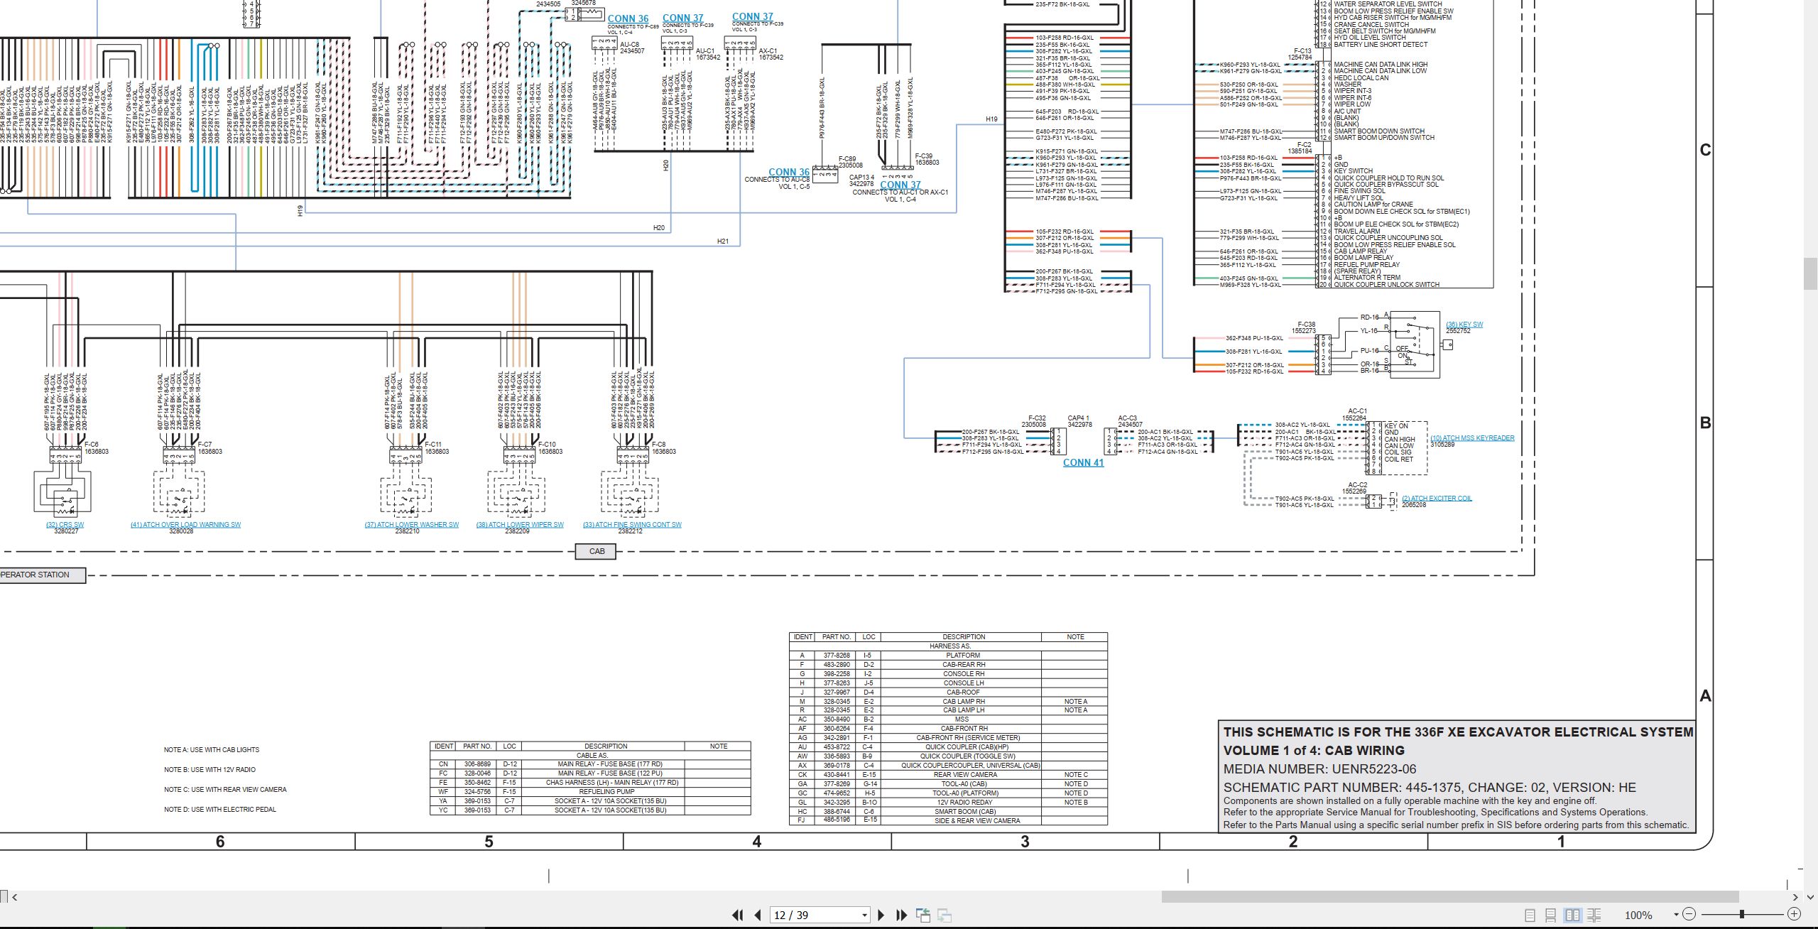
Task: Click the F-C38 1552273 connector label
Action: click(1304, 327)
